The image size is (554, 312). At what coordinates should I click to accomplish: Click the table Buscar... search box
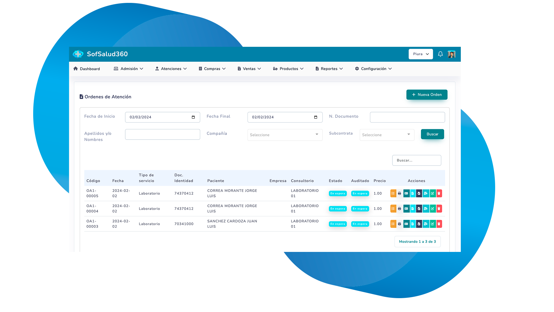click(416, 160)
